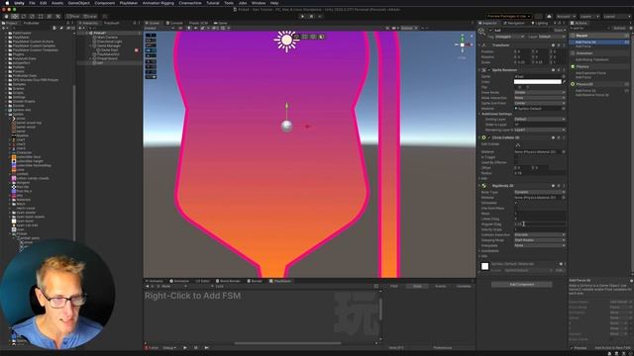Click Add Action to New FSM button
The width and height of the screenshot is (634, 356).
click(x=612, y=348)
